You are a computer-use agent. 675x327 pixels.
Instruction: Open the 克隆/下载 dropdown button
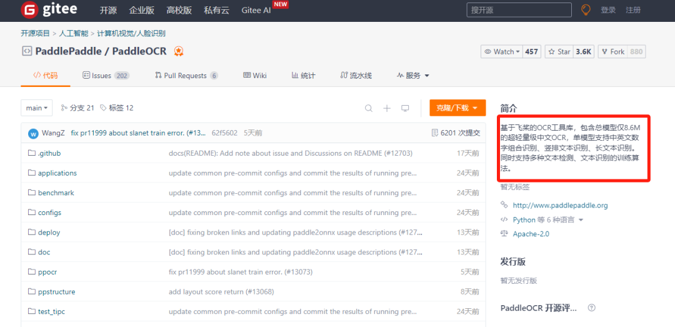(457, 108)
